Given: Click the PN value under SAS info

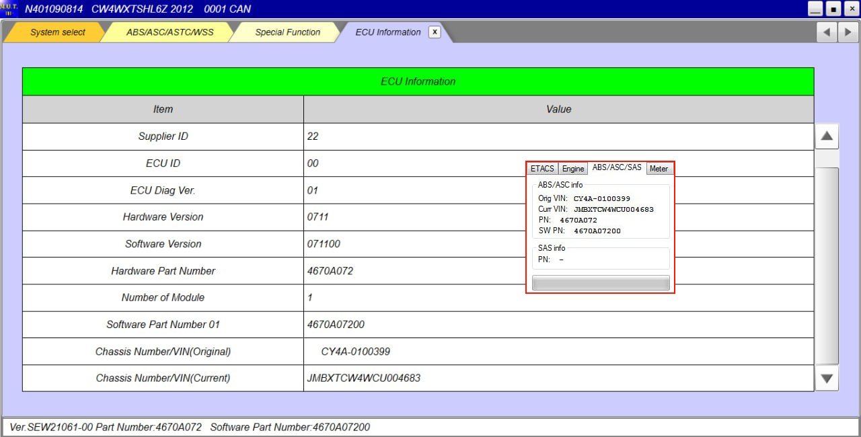Looking at the screenshot, I should click(561, 259).
